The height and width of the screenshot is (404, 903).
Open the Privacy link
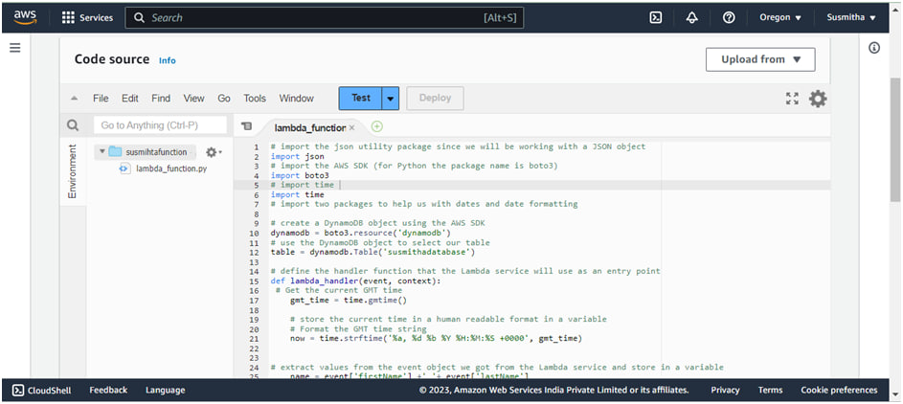point(725,391)
